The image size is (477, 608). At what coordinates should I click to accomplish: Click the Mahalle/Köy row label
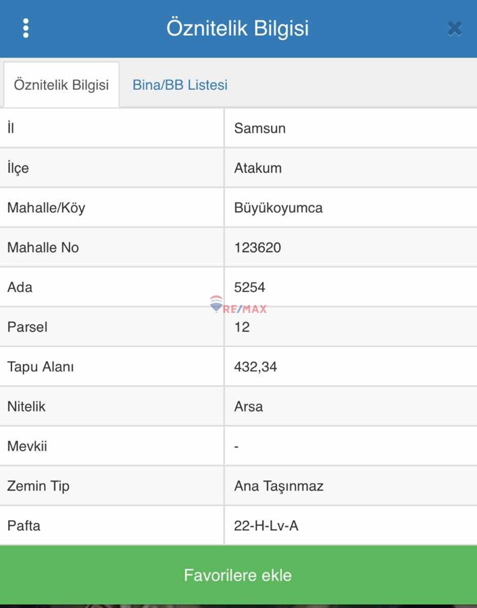click(x=46, y=208)
